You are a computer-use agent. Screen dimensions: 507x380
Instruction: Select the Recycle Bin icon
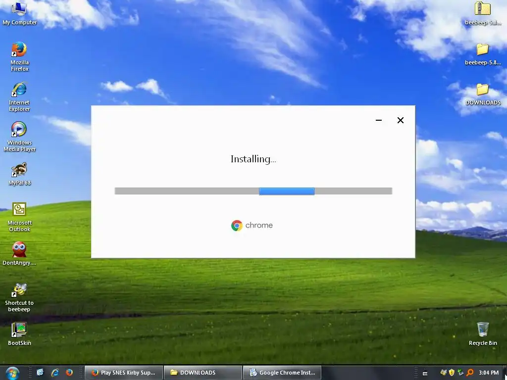tap(483, 334)
